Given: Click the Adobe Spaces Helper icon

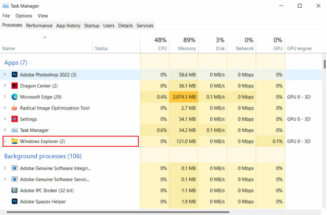Looking at the screenshot, I should coord(14,202).
